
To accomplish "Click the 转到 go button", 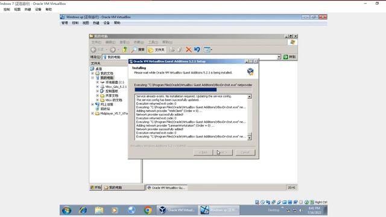I will (x=289, y=57).
